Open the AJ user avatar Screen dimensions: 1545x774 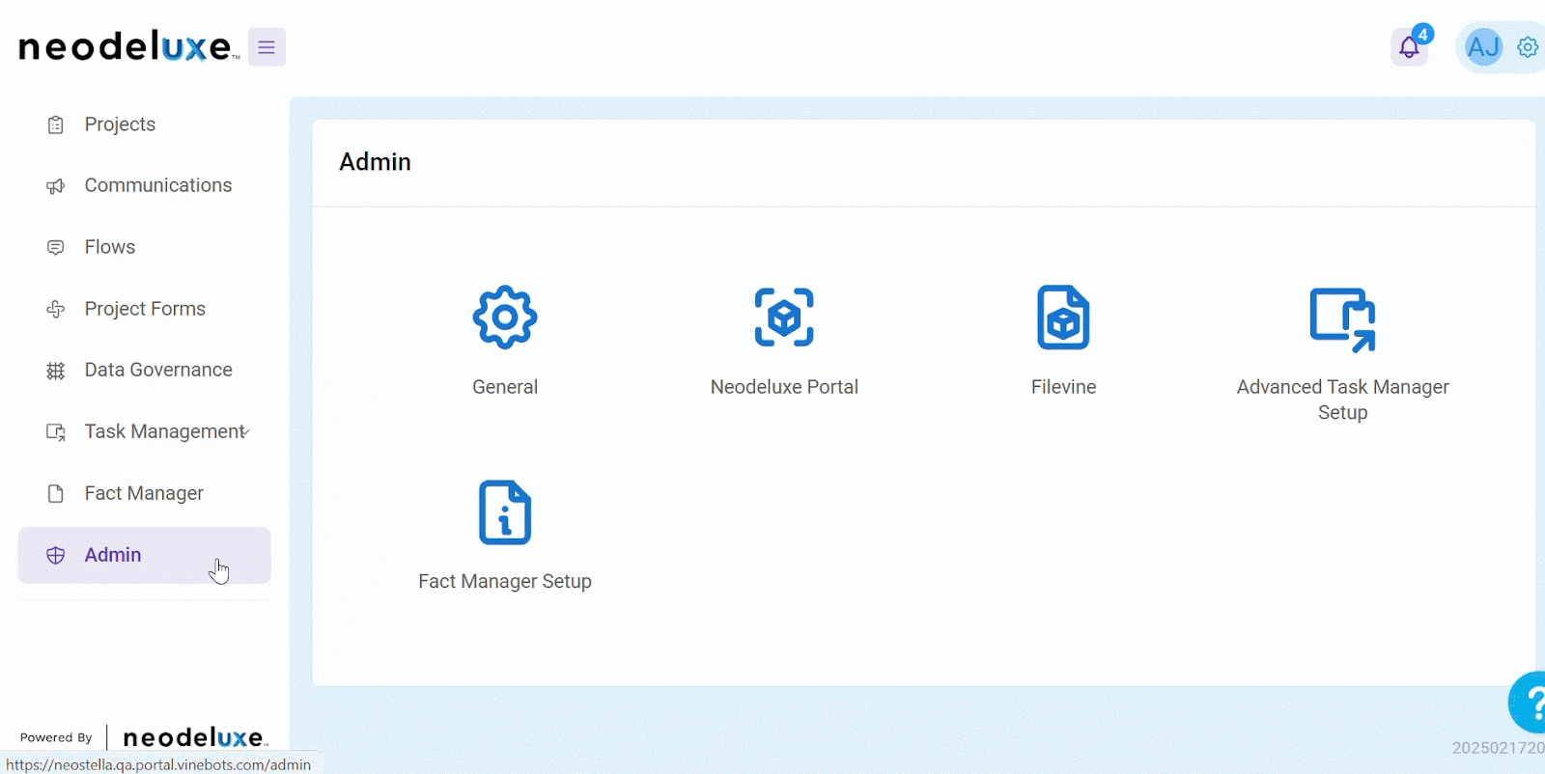(1483, 46)
